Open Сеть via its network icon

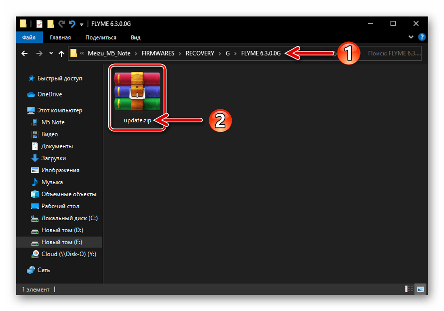(x=31, y=270)
